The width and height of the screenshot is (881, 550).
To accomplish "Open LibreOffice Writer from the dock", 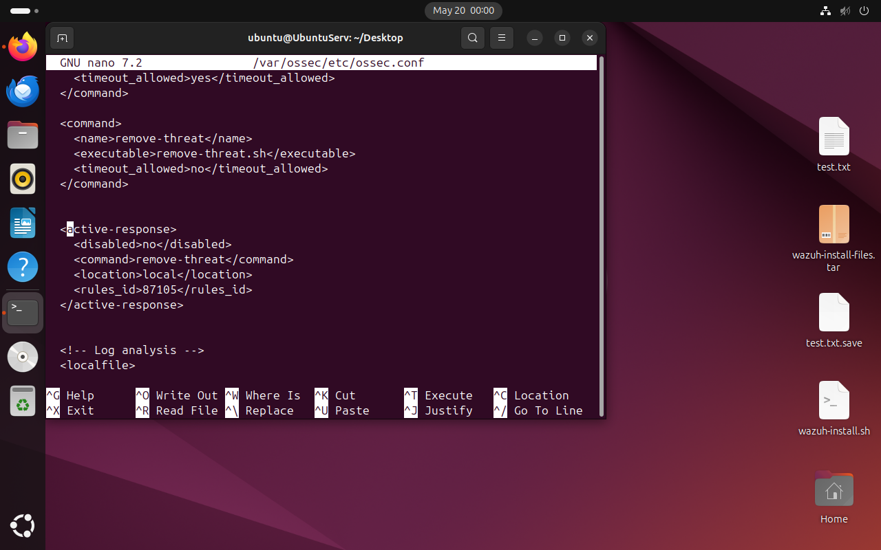I will pyautogui.click(x=23, y=223).
